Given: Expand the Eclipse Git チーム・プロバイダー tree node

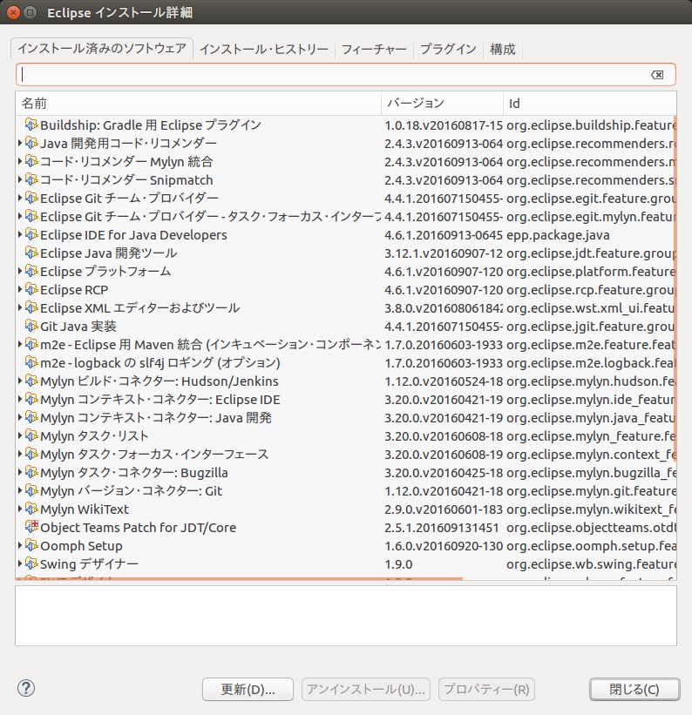Looking at the screenshot, I should 20,198.
